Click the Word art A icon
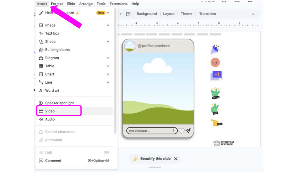The width and height of the screenshot is (308, 173). (x=41, y=91)
